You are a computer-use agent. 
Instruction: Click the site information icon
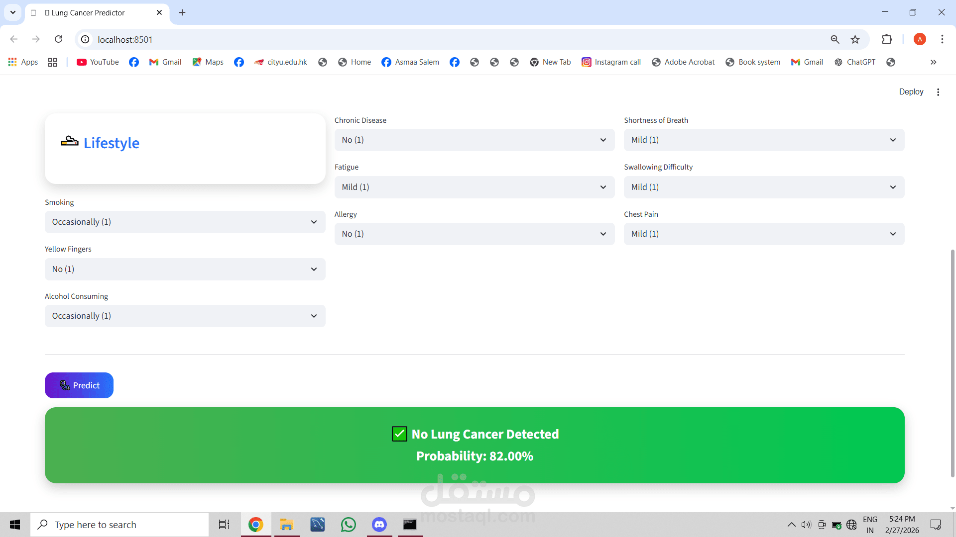[86, 39]
